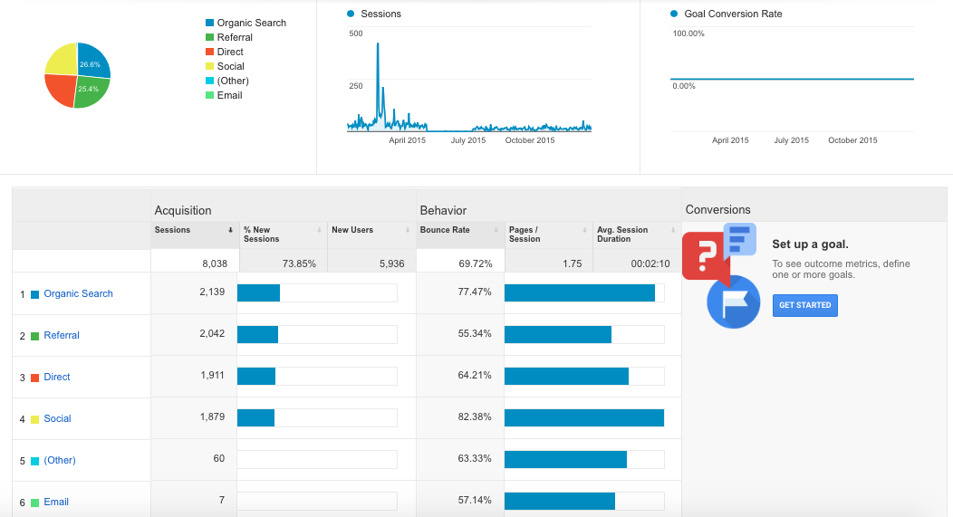Click the 26.6% blue pie slice
953x517 pixels.
(x=92, y=61)
